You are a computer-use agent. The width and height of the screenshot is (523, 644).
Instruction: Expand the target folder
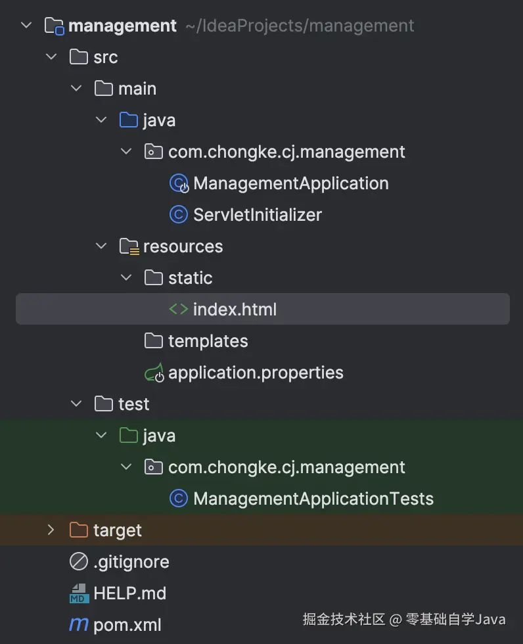point(51,530)
